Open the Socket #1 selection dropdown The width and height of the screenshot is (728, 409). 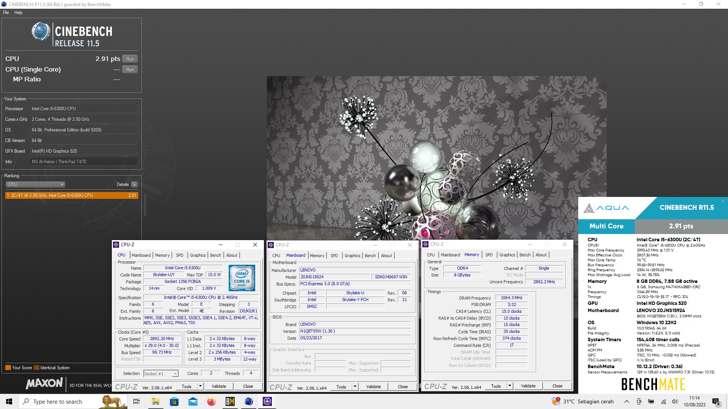pos(161,374)
